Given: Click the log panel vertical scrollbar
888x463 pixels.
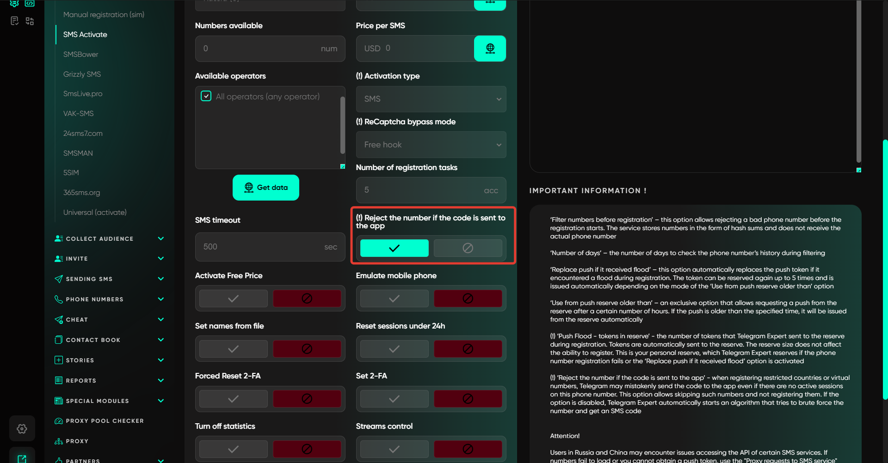Looking at the screenshot, I should pyautogui.click(x=858, y=83).
